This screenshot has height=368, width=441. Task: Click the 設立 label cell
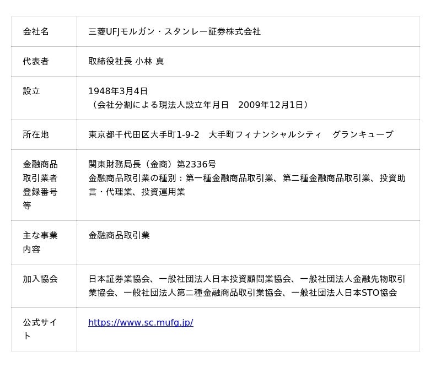click(x=31, y=91)
